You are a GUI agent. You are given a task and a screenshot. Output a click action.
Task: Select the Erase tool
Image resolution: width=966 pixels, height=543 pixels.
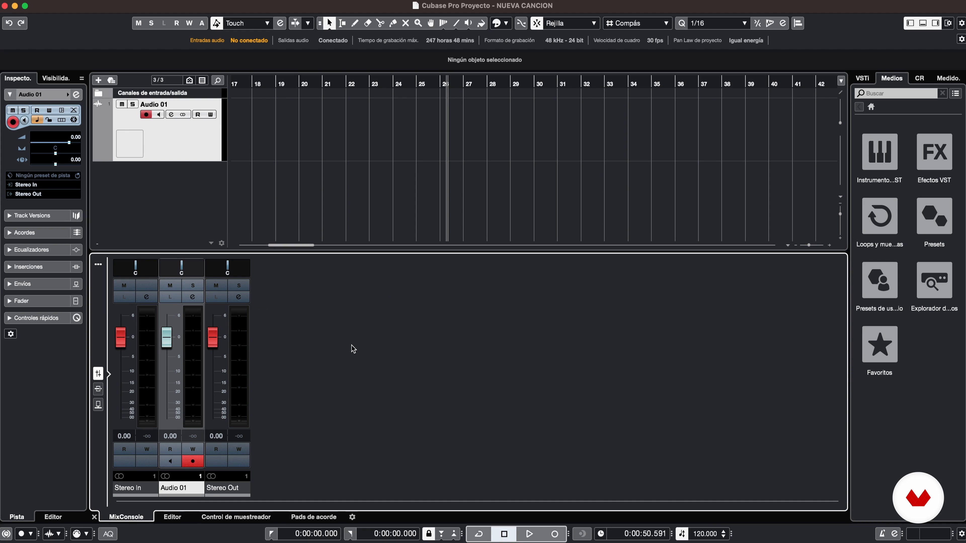click(368, 23)
